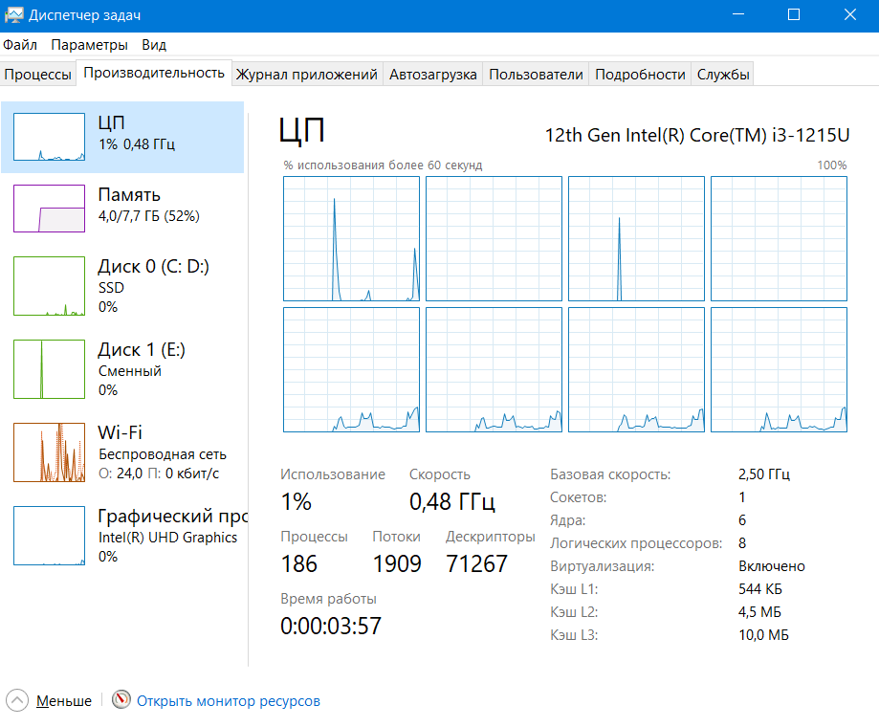The width and height of the screenshot is (879, 727).
Task: Click the handles count 71267
Action: point(476,563)
